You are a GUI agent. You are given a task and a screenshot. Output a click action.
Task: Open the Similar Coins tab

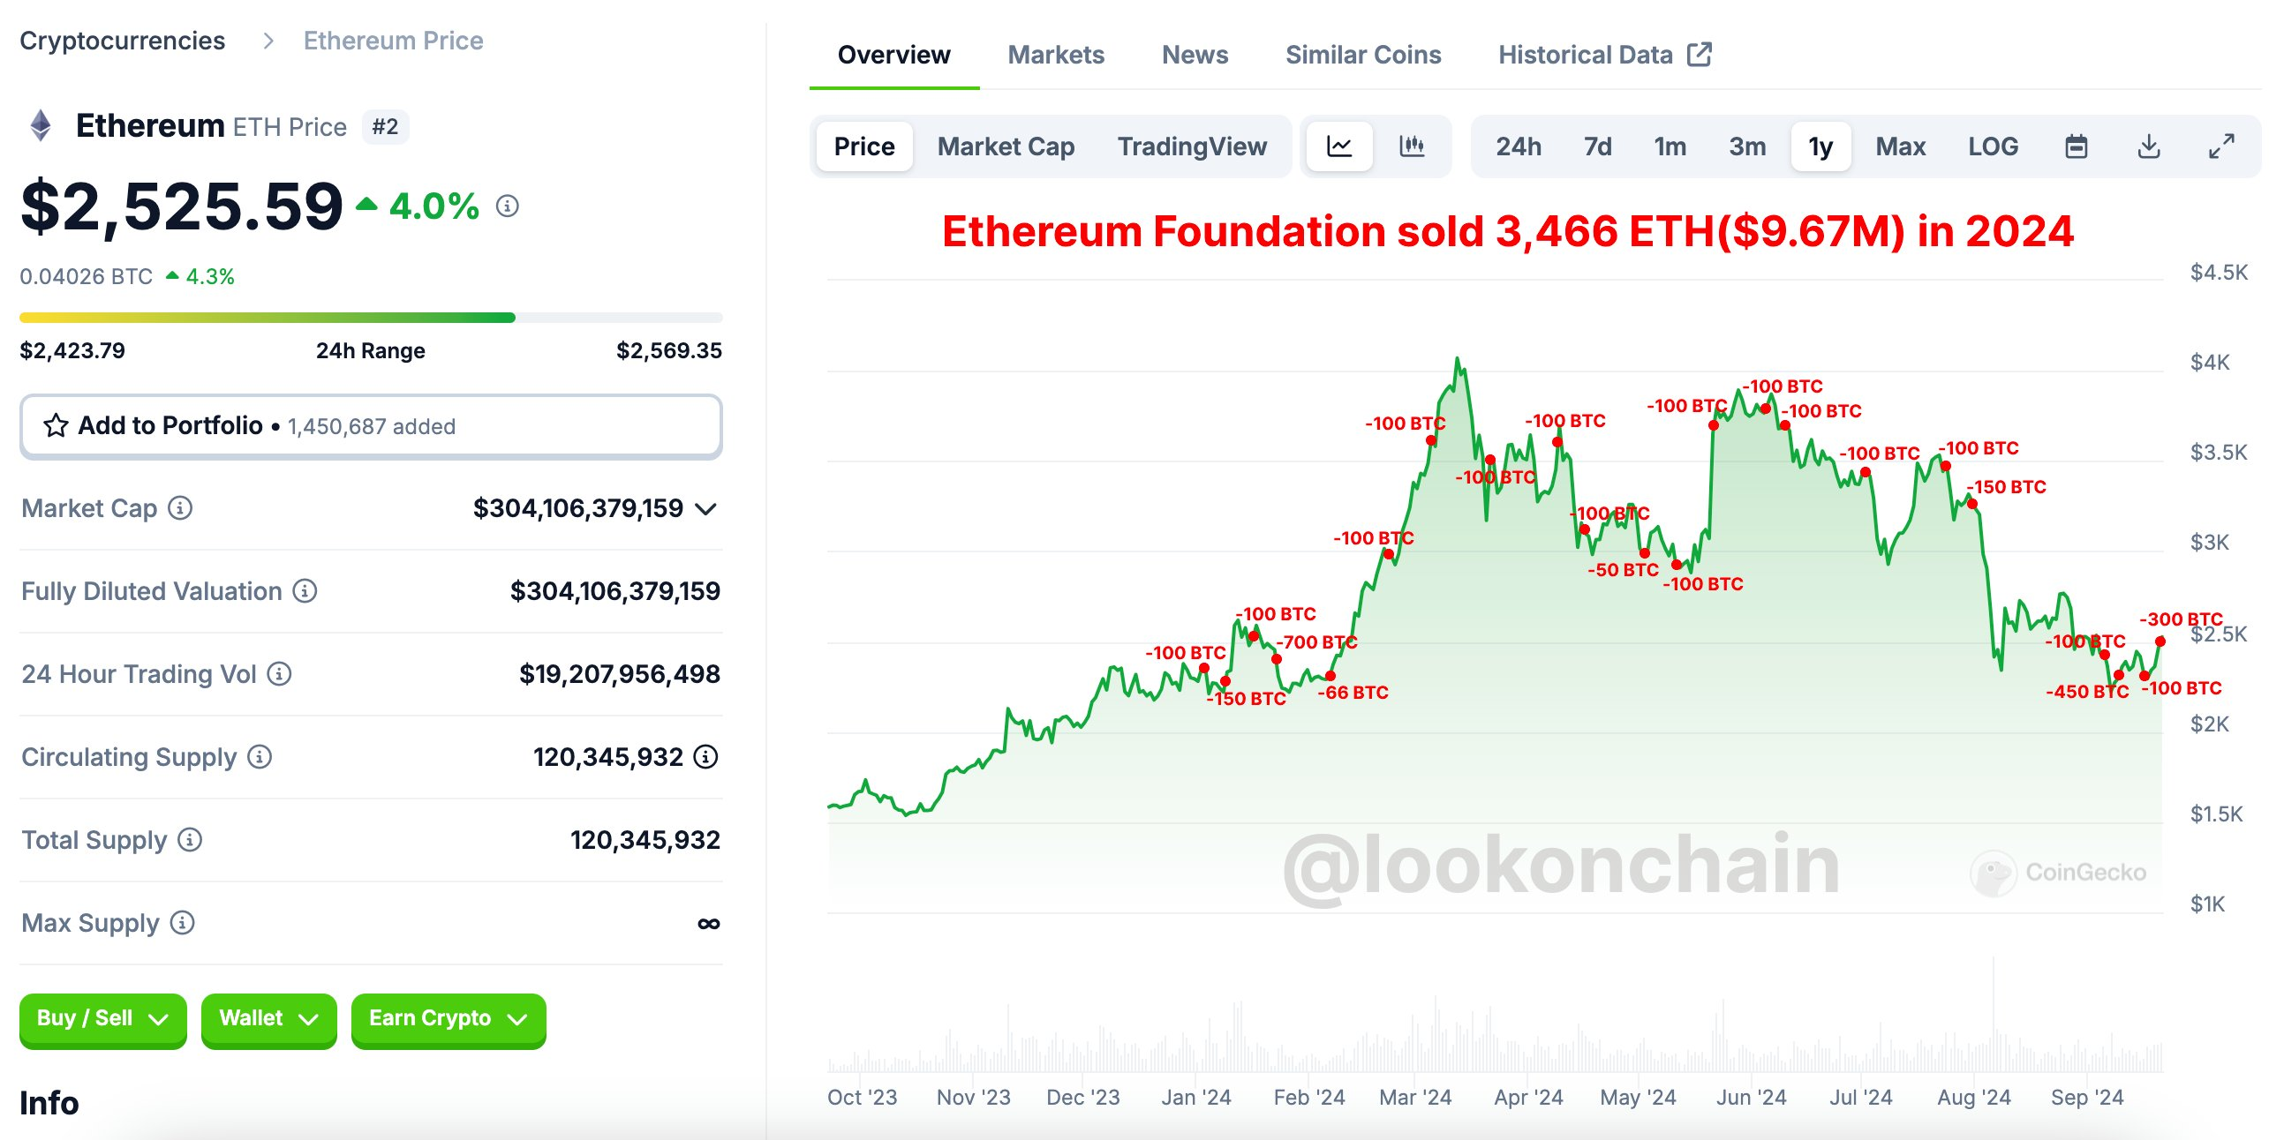pyautogui.click(x=1362, y=55)
